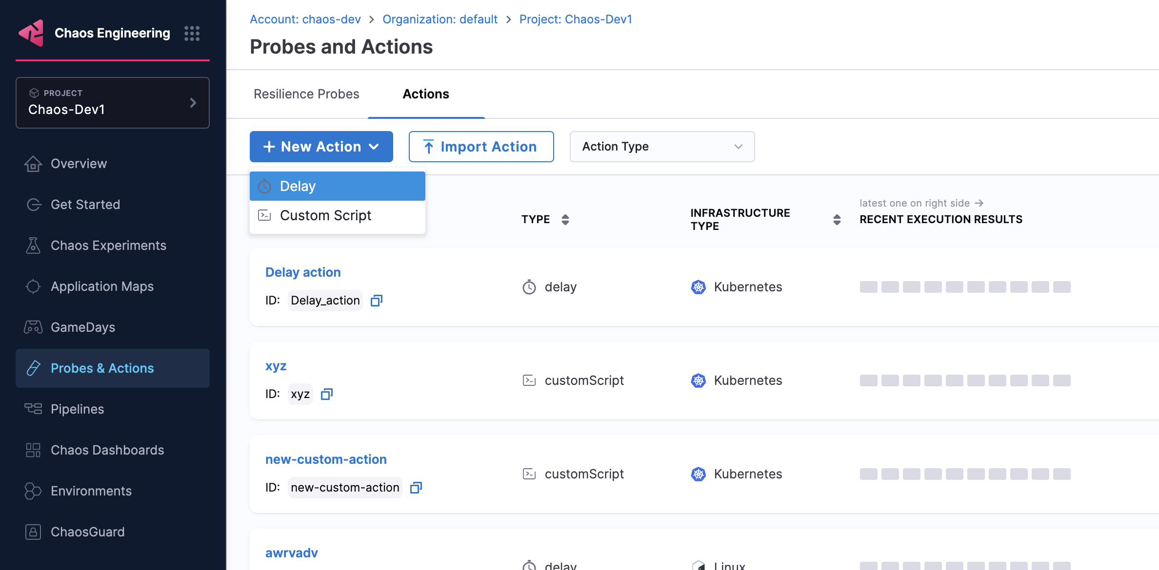Viewport: 1159px width, 570px height.
Task: Click the Chaos Dashboards icon
Action: (33, 450)
